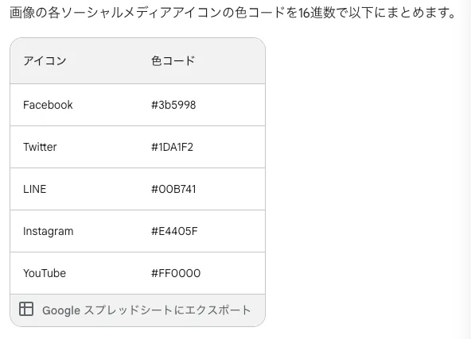Click the Instagram table cell
This screenshot has height=339, width=471.
[x=48, y=231]
